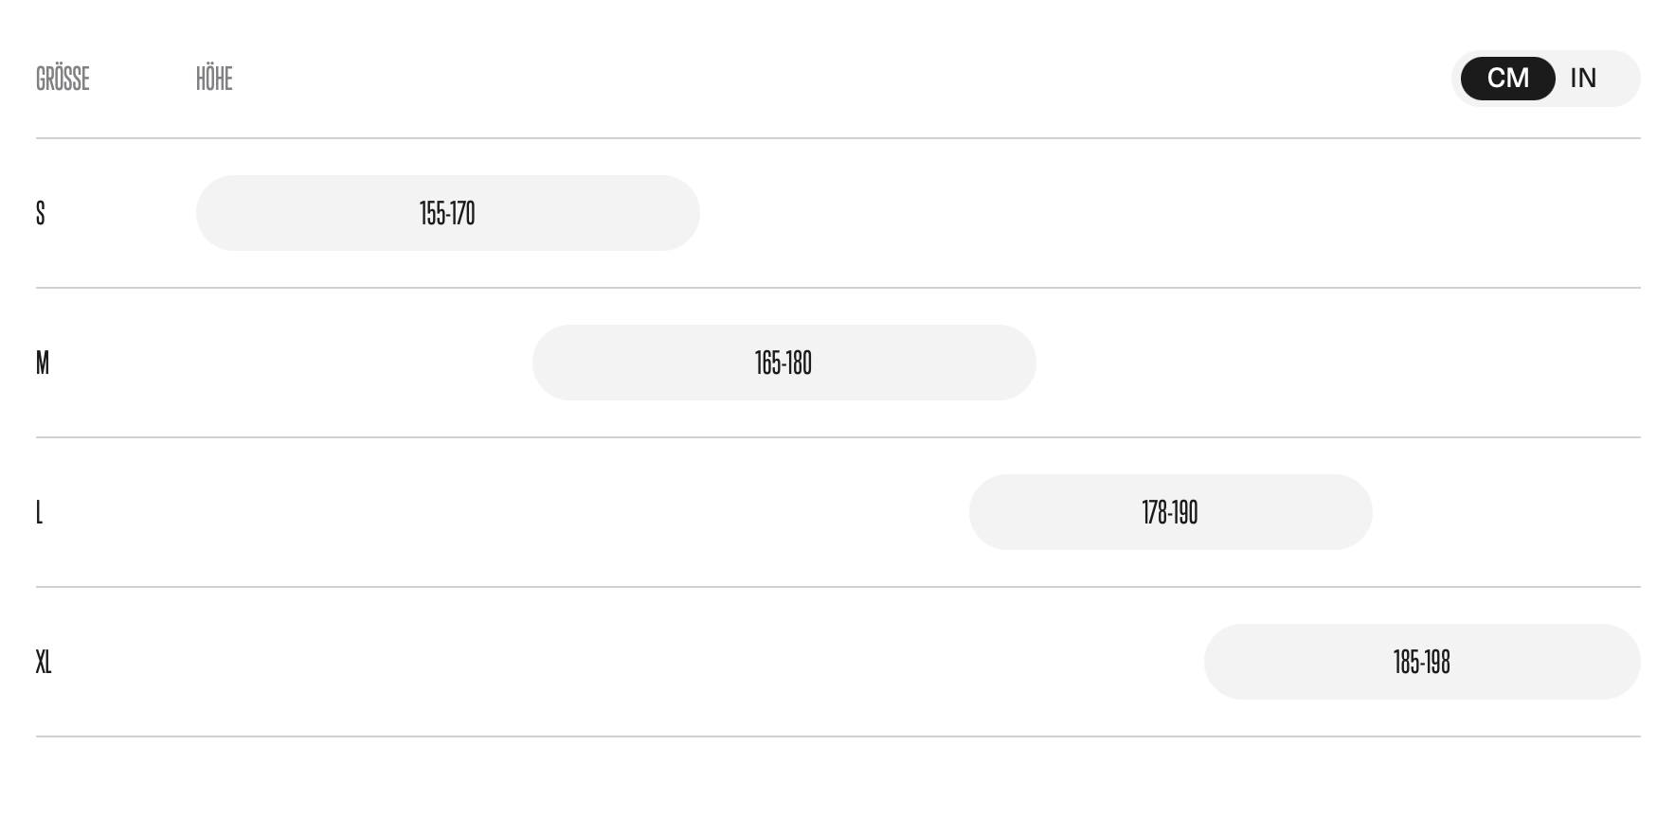The height and width of the screenshot is (816, 1675).
Task: Click the divider line between S and M rows
Action: click(x=837, y=288)
